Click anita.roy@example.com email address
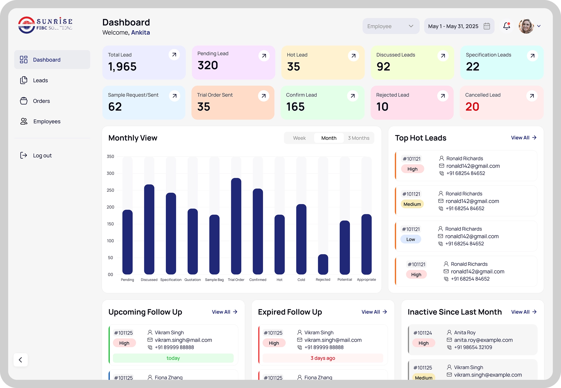 483,340
